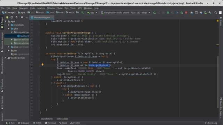The image size is (223, 125).
Task: Open the Logcat tool window
Action: (x=24, y=123)
